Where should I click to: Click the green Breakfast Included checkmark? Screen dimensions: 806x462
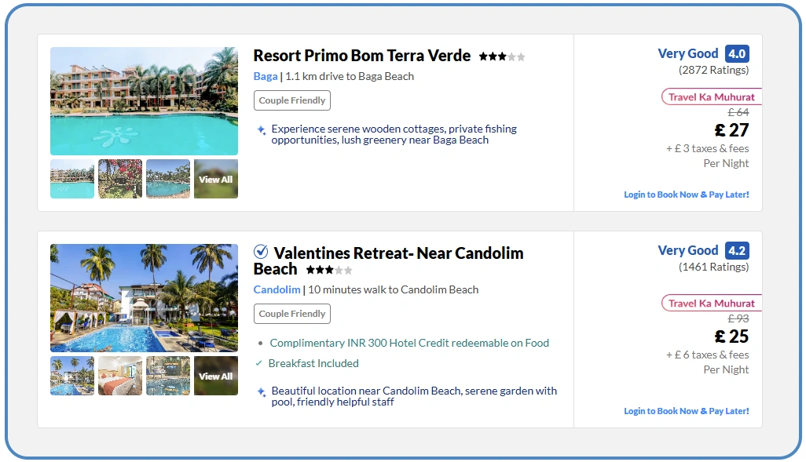coord(259,363)
